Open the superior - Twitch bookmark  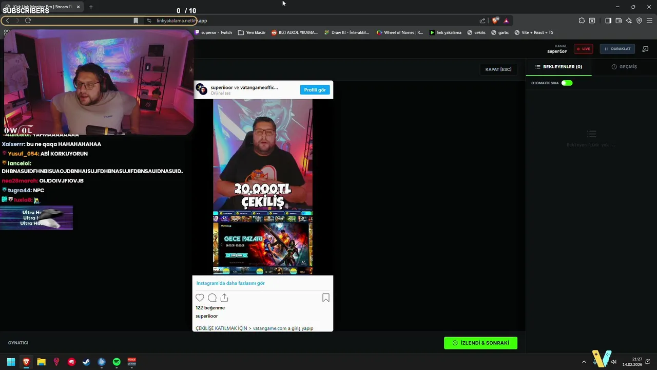(x=214, y=32)
